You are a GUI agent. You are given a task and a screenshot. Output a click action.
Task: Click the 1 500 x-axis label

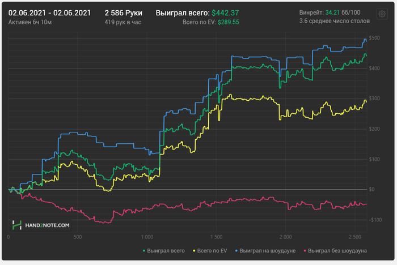[x=217, y=237]
